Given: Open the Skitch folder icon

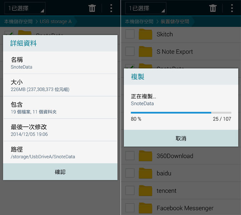Looking at the screenshot, I should 145,34.
